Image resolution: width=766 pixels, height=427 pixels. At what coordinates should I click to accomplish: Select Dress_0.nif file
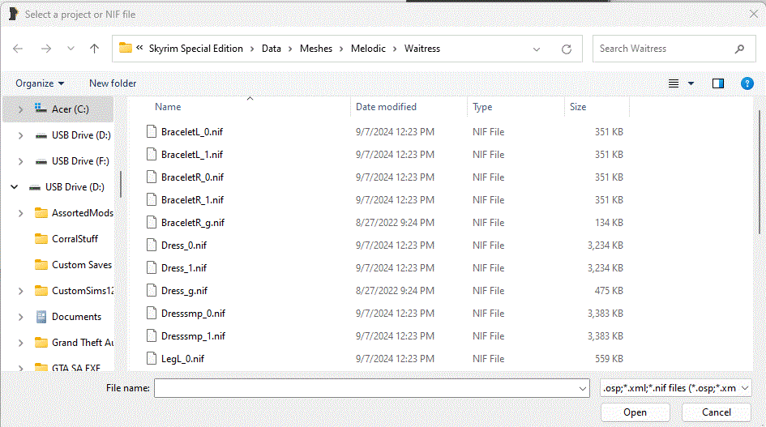pos(184,246)
